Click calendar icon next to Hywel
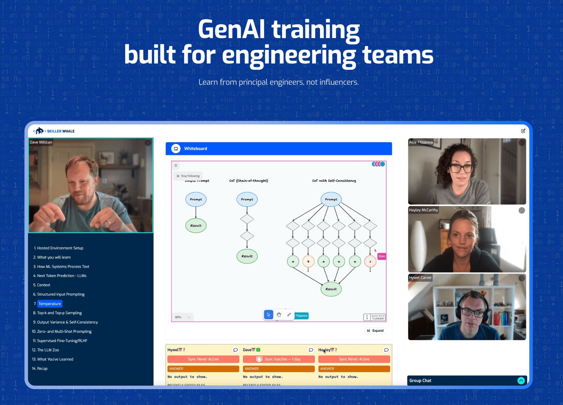 tap(180, 350)
